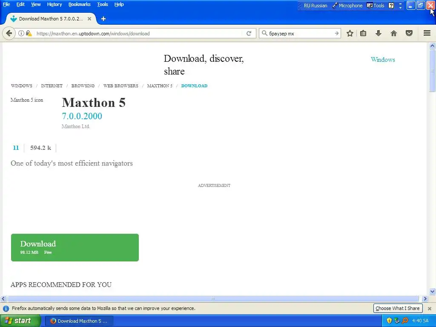
Task: Open the Bookmarks menu
Action: coord(80,4)
